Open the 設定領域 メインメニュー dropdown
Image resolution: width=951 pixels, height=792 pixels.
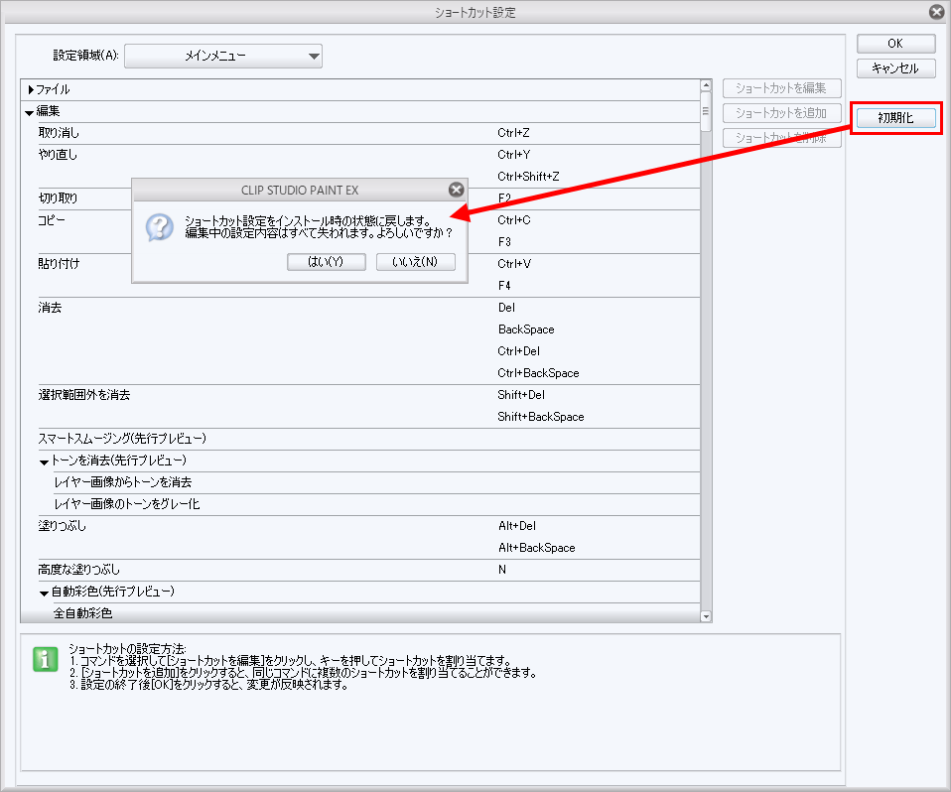pos(223,56)
